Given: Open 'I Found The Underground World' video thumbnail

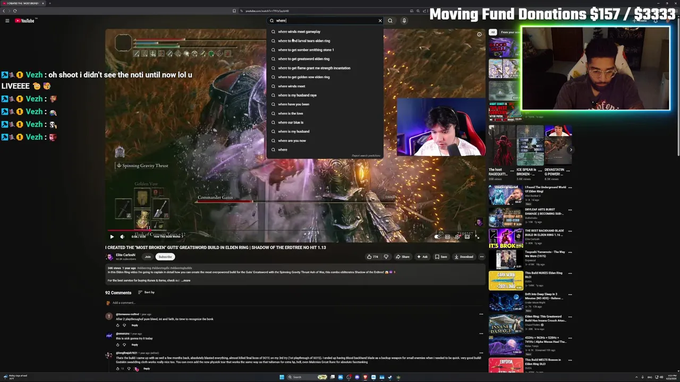Looking at the screenshot, I should [505, 195].
